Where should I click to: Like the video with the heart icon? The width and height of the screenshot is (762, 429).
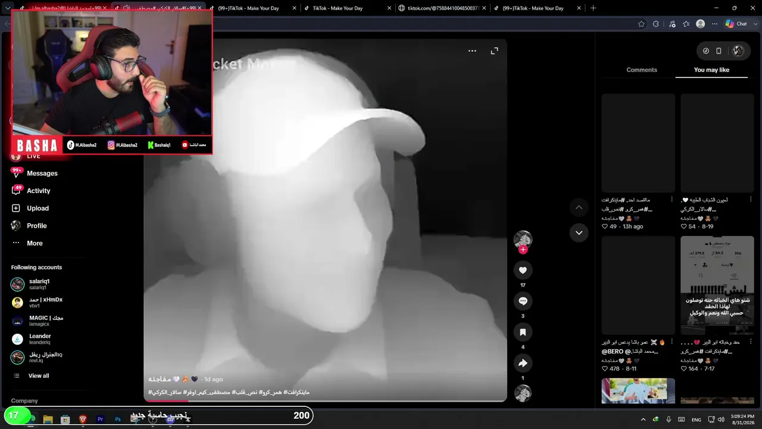tap(523, 270)
